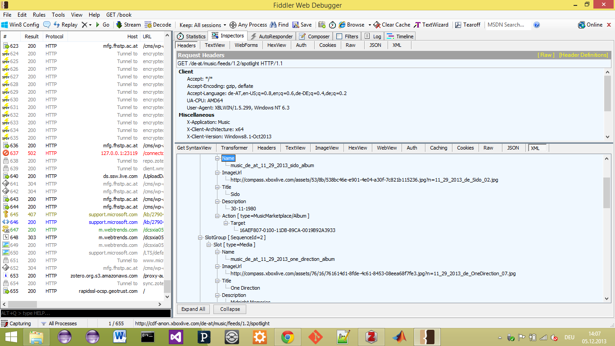Viewport: 615px width, 346px height.
Task: Open the Rules menu
Action: tap(39, 15)
